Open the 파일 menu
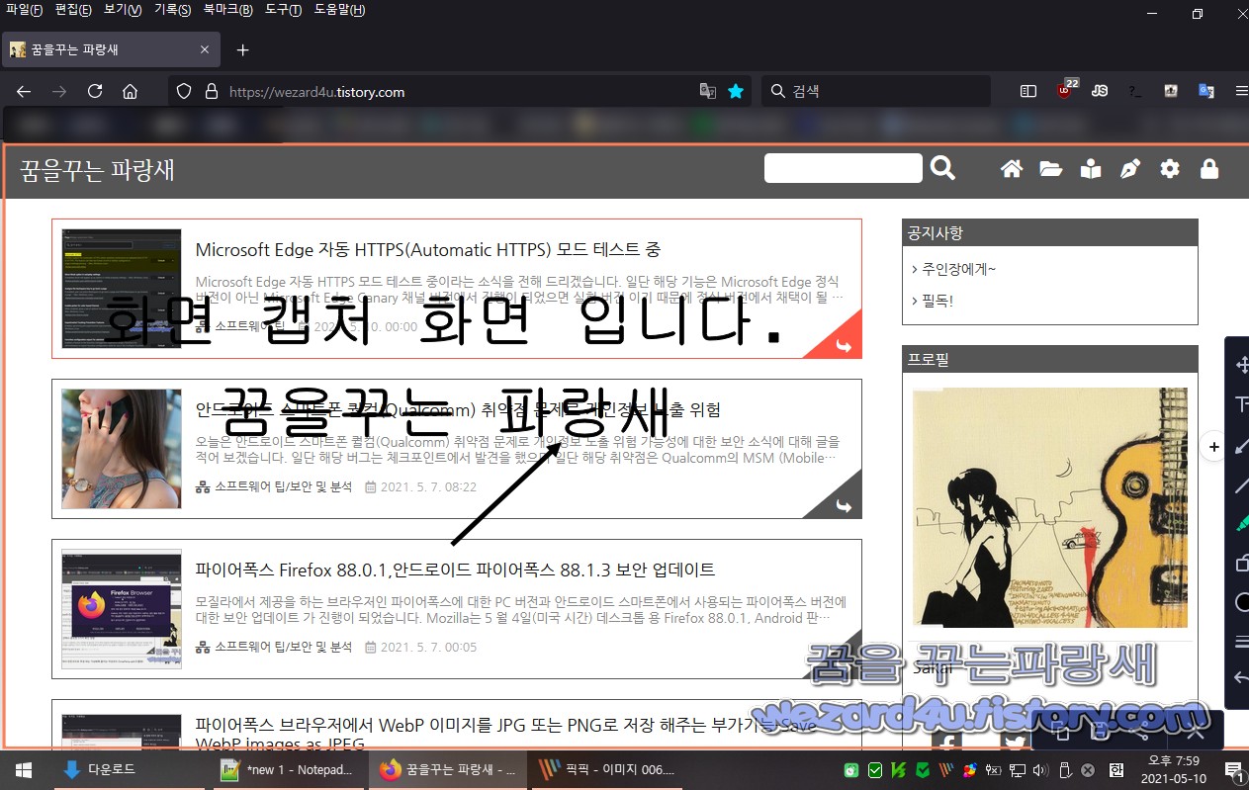1249x790 pixels. tap(24, 10)
